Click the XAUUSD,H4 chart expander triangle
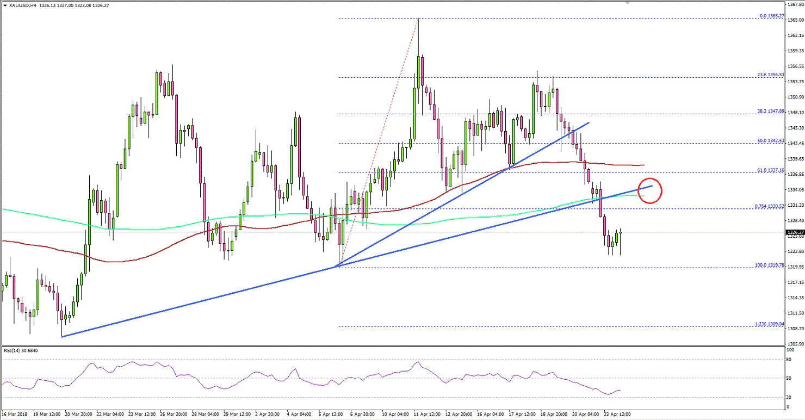Image resolution: width=805 pixels, height=420 pixels. (x=5, y=4)
